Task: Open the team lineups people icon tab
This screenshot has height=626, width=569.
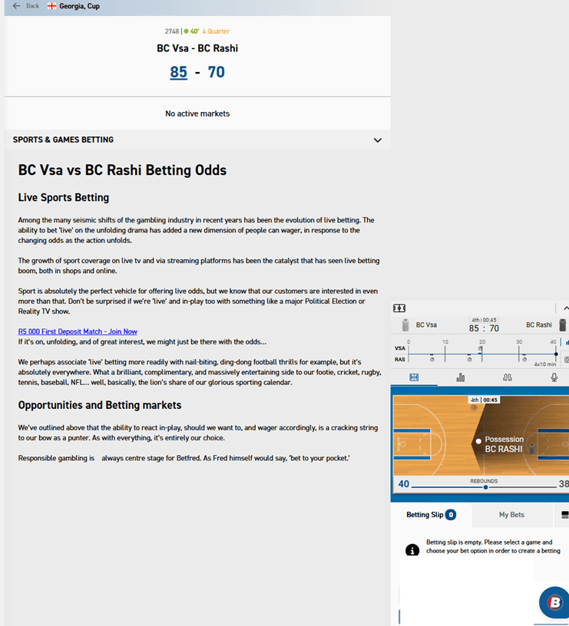Action: coord(508,377)
